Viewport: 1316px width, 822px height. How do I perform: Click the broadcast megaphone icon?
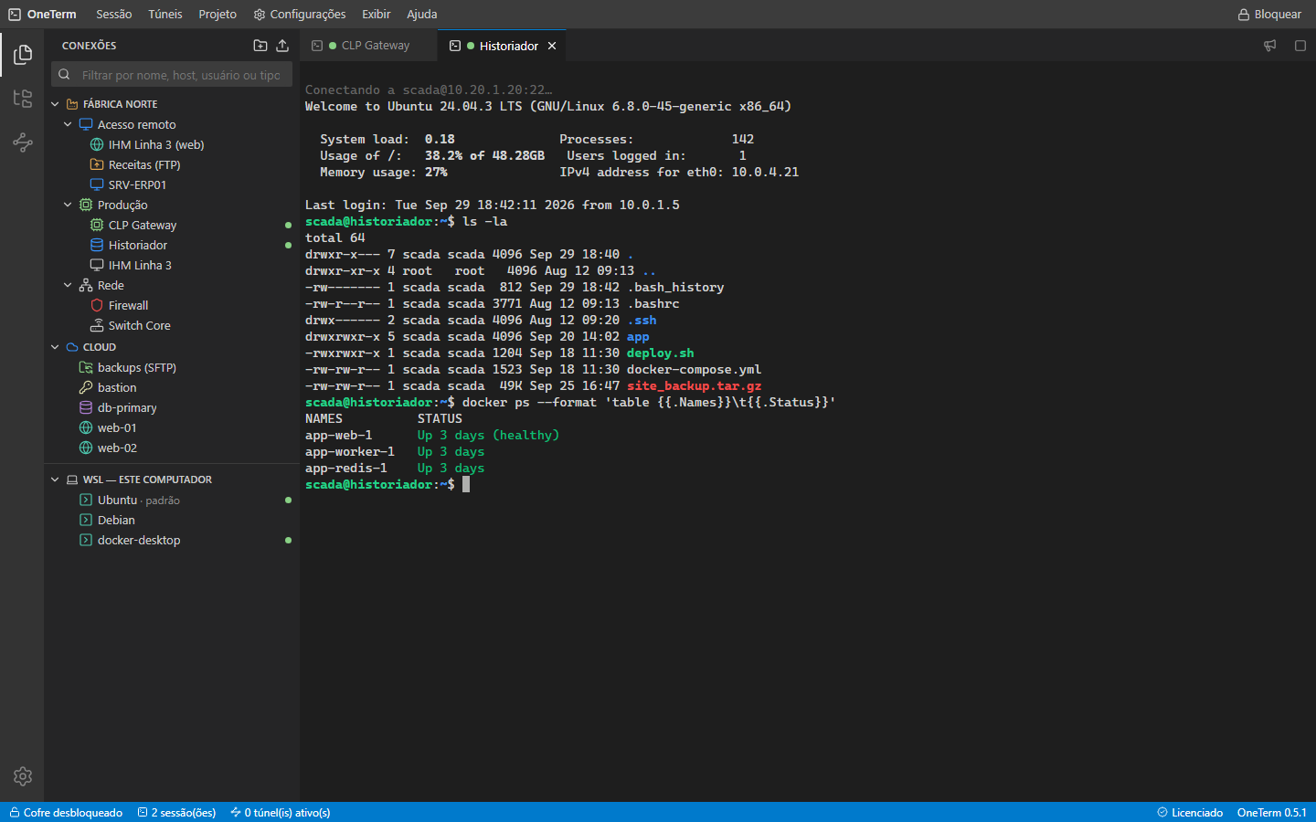point(1269,46)
